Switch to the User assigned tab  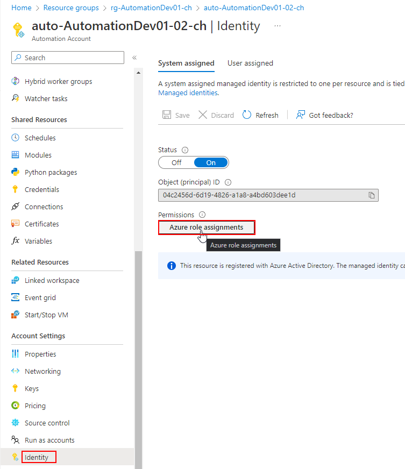tap(250, 63)
